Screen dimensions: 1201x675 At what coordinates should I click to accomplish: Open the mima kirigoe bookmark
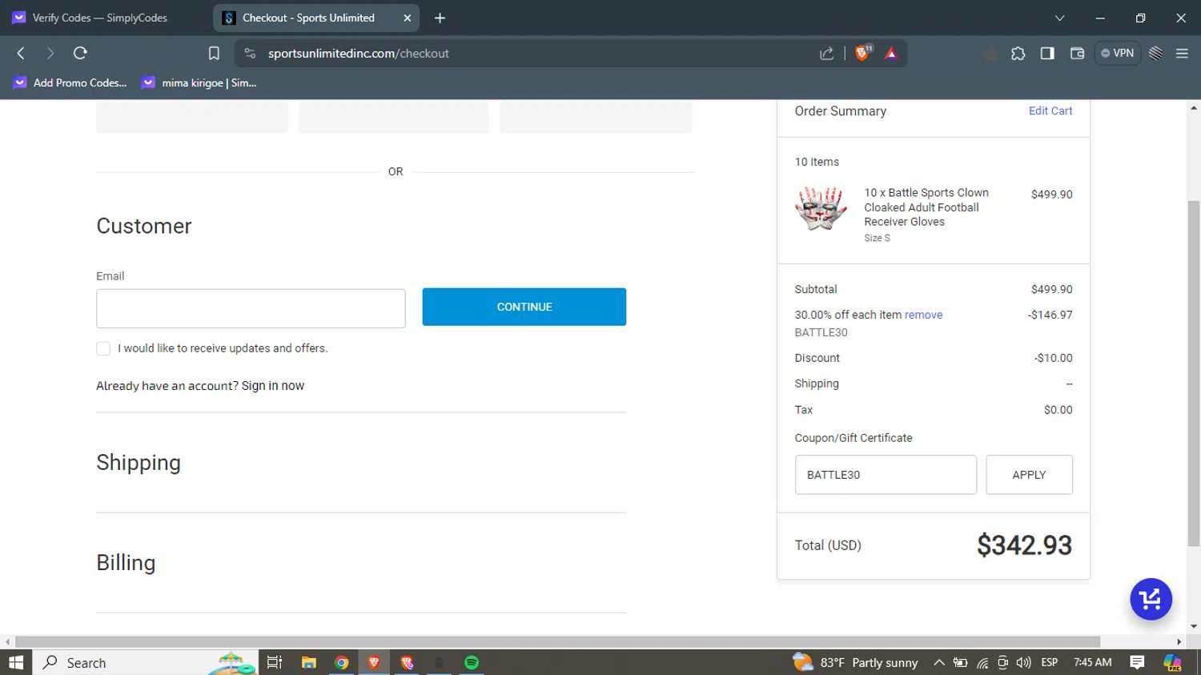click(199, 82)
